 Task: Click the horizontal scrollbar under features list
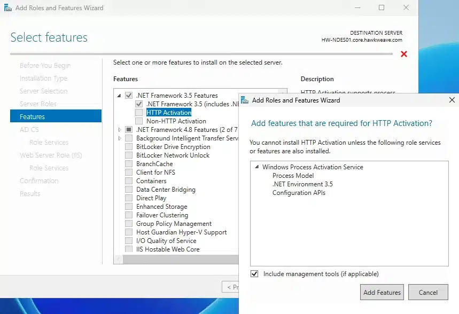[x=176, y=259]
